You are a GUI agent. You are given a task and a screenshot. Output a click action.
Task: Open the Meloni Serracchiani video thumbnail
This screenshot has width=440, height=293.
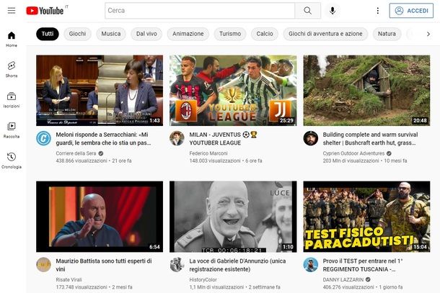100,90
